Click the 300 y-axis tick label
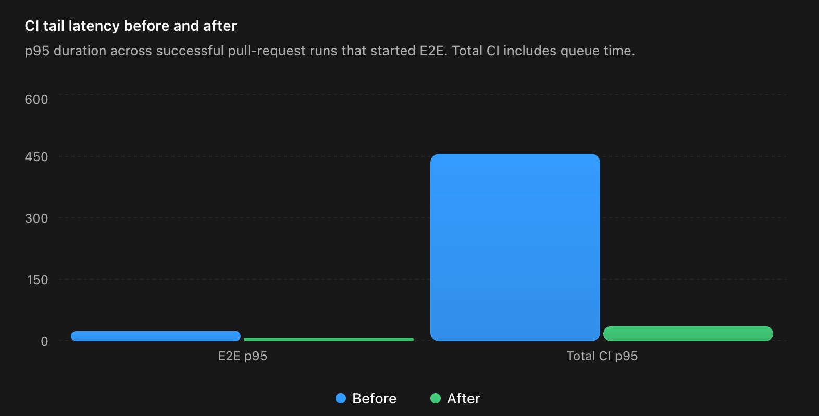 [36, 218]
